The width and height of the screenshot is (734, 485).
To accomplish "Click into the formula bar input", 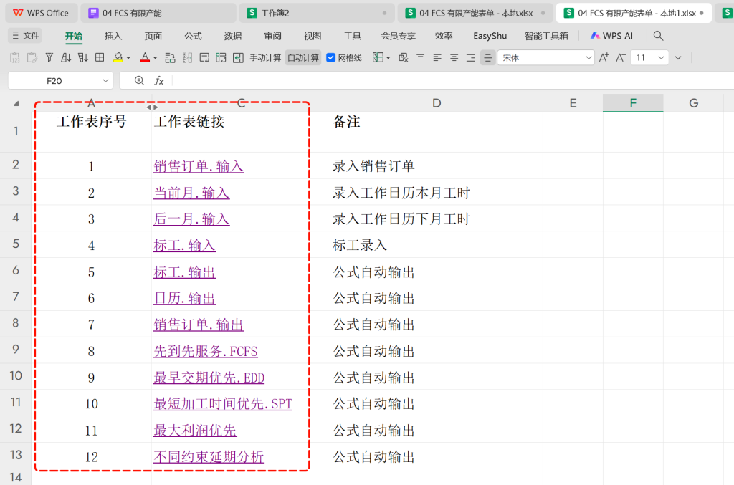I will pos(453,80).
